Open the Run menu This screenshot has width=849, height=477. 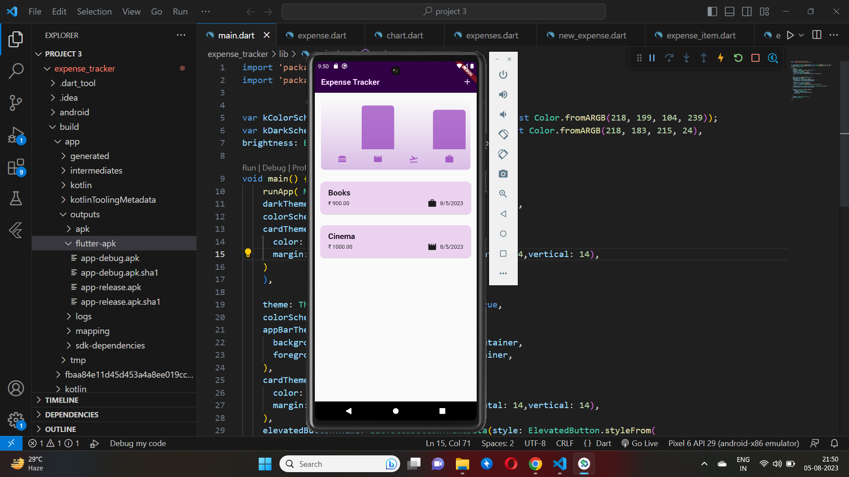point(180,11)
